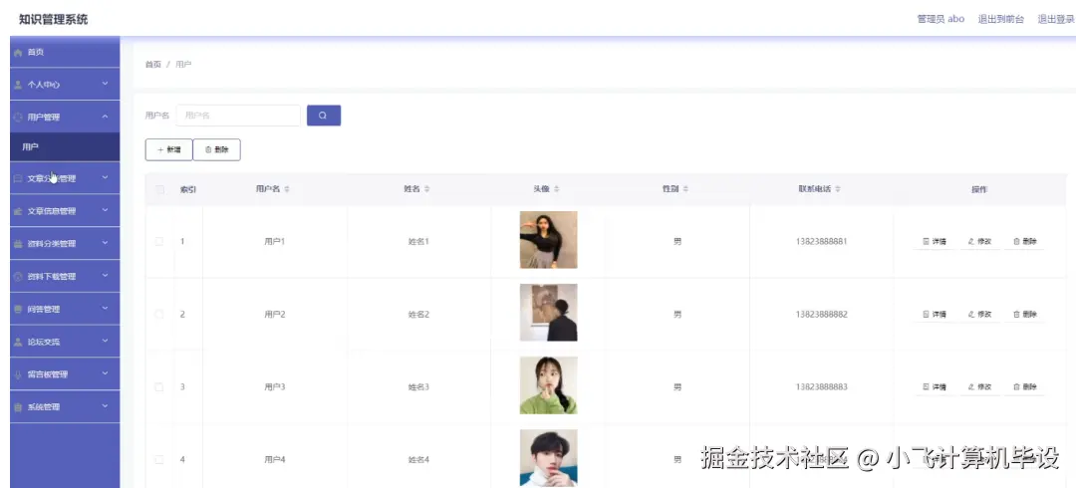1076x488 pixels.
Task: Click avatar thumbnail of 用户2
Action: [x=548, y=313]
